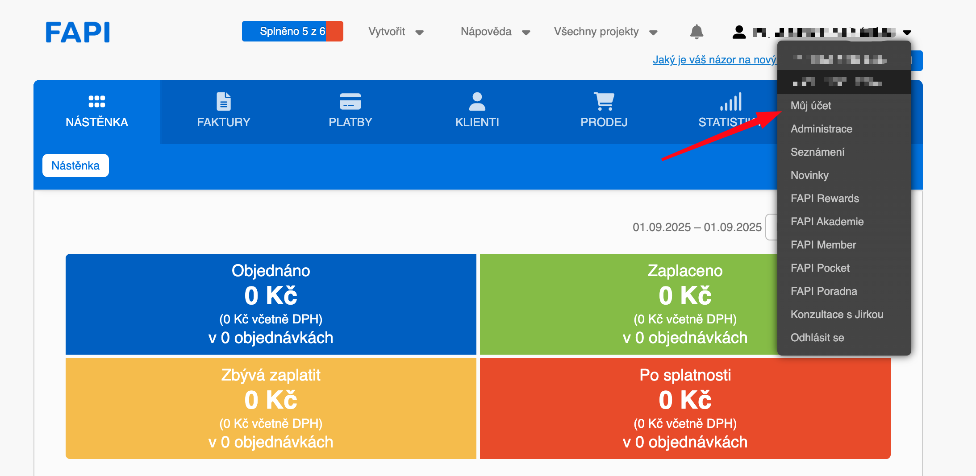
Task: Click the Splněno 5 z 6 progress bar
Action: (292, 31)
